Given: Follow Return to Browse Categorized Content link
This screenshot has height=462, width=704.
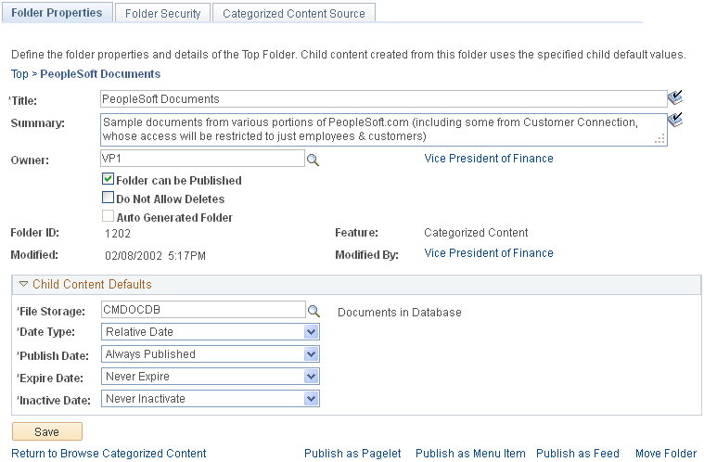Looking at the screenshot, I should (x=109, y=454).
